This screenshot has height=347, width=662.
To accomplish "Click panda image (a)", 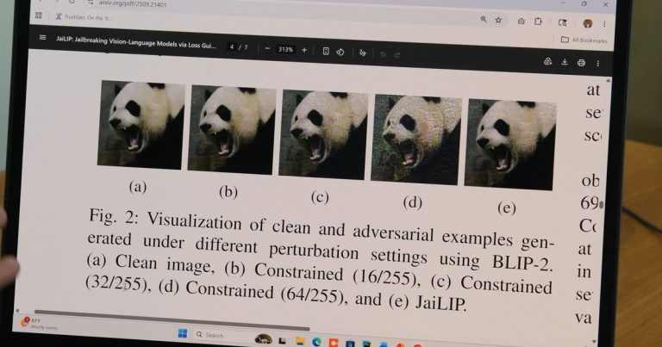I will (x=141, y=125).
